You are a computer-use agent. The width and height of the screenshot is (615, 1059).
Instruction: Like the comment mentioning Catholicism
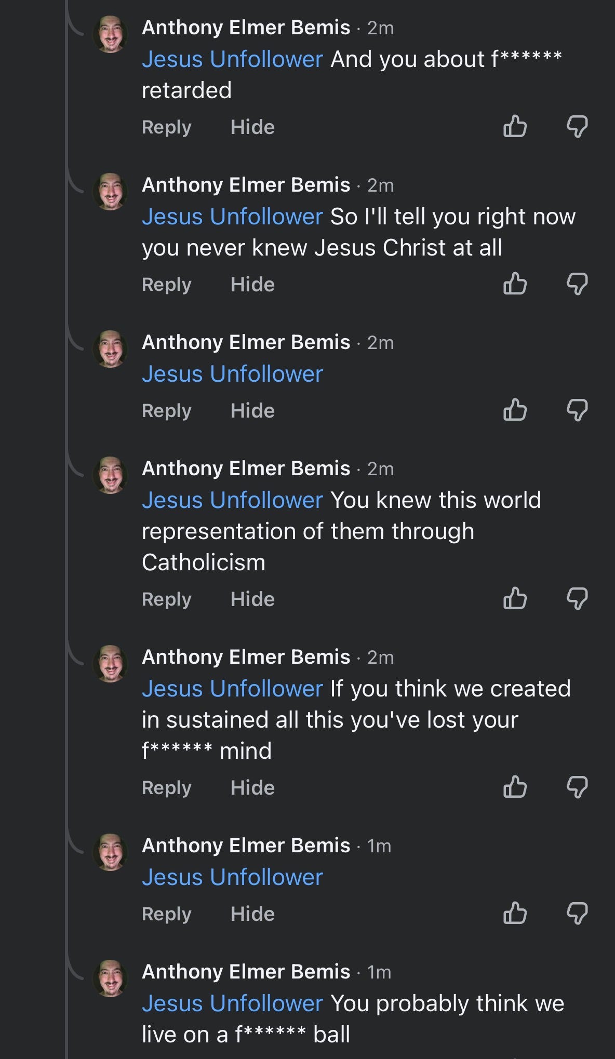tap(515, 598)
